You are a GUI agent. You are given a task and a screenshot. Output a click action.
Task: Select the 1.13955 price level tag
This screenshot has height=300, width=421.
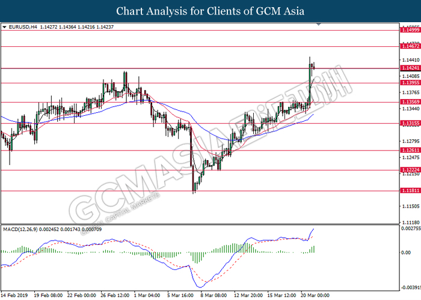coord(410,83)
